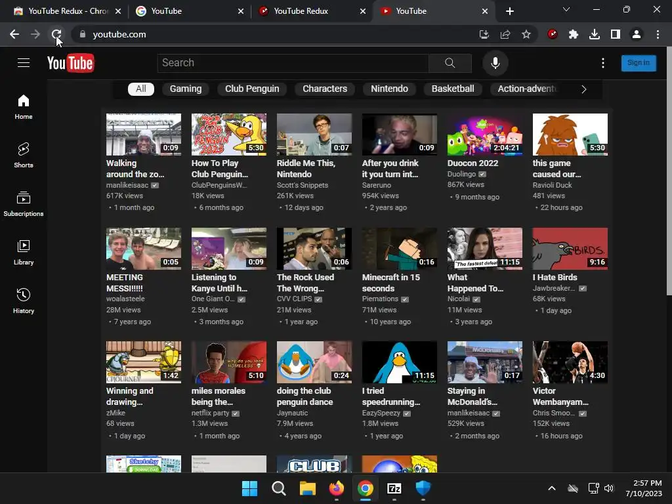Open Chrome three-dot menu
Viewport: 672px width, 504px height.
click(658, 34)
